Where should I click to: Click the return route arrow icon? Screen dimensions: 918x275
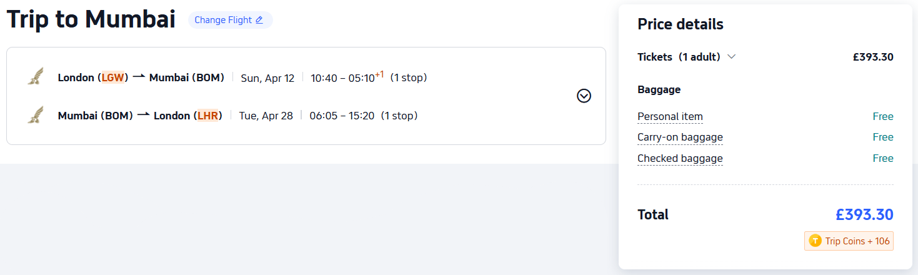pos(143,115)
